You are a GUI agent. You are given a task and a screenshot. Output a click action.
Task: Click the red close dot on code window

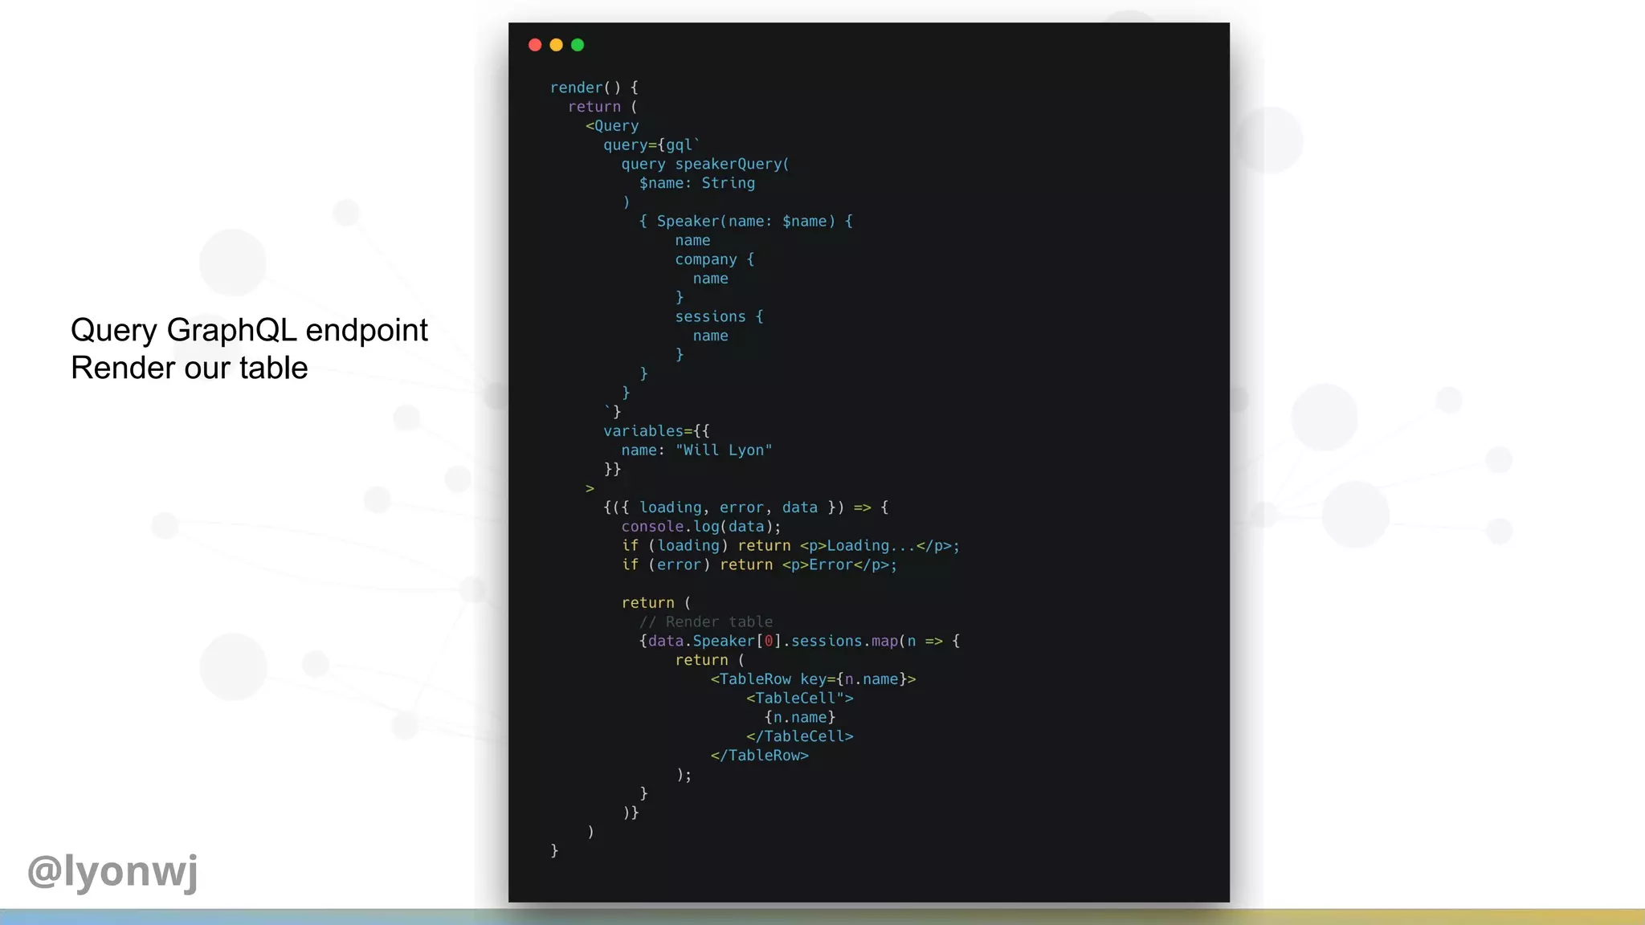[x=535, y=45]
